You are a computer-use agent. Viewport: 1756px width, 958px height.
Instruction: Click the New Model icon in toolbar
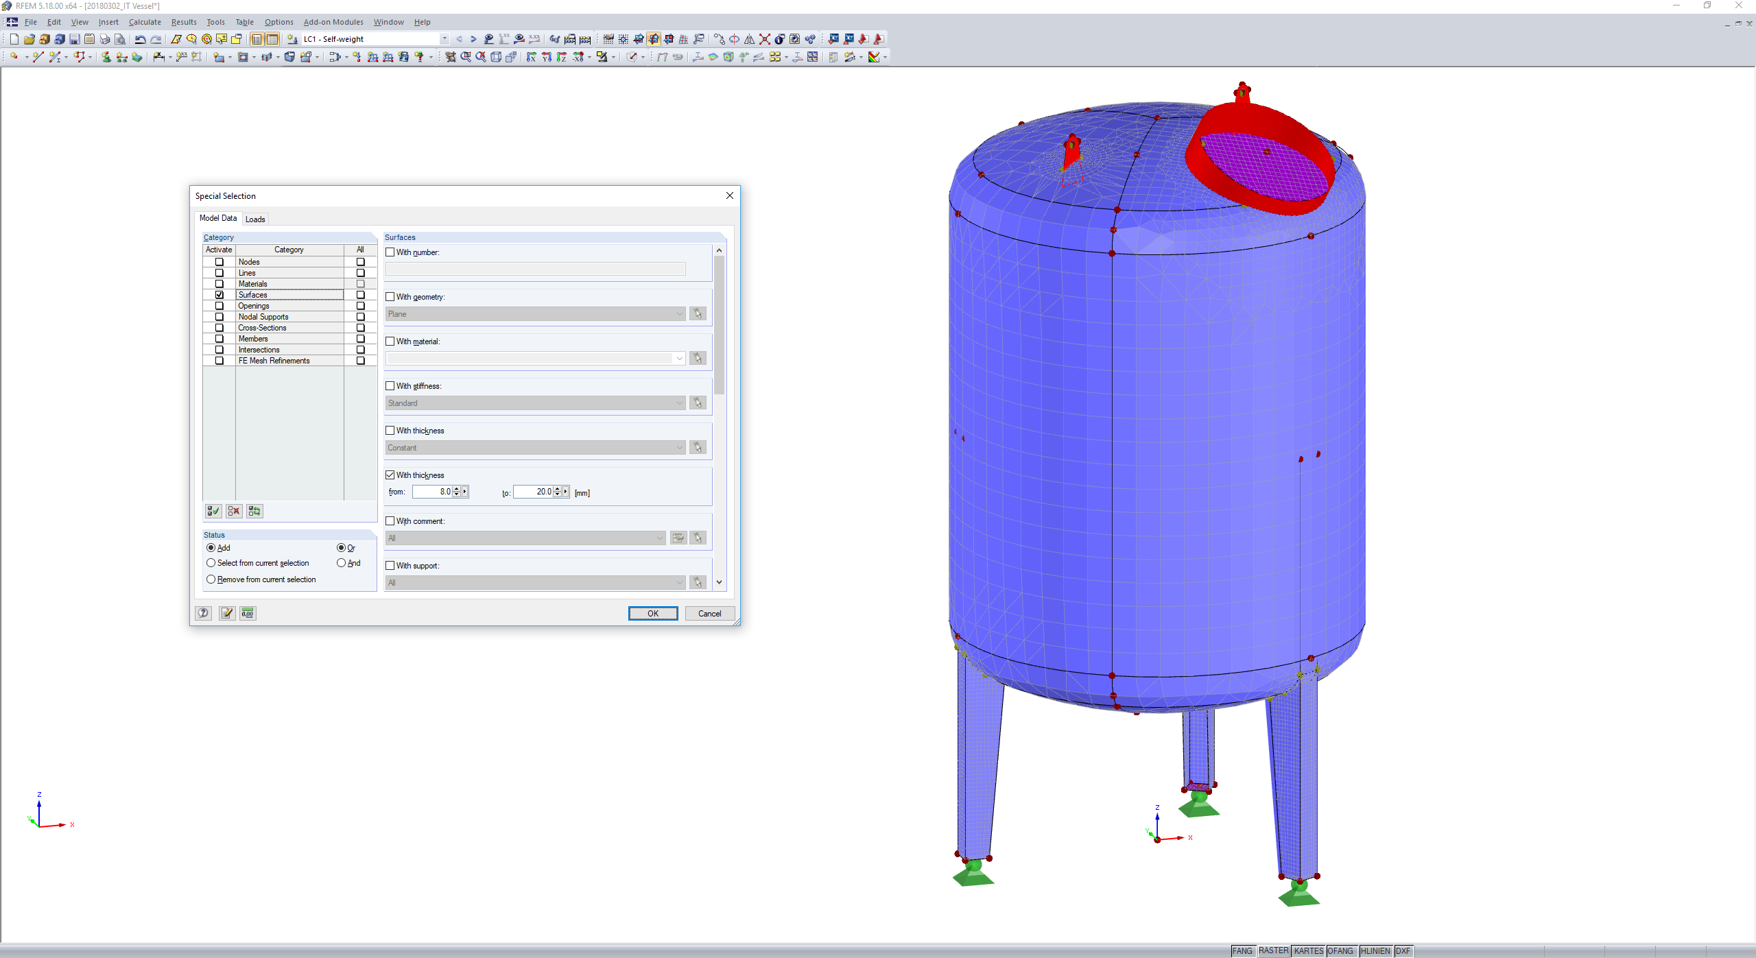pos(14,39)
